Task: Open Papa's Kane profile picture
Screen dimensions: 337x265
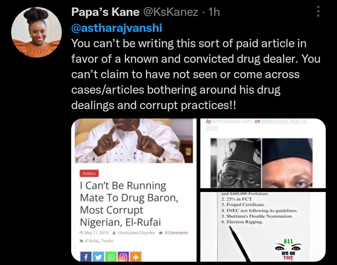Action: tap(37, 32)
